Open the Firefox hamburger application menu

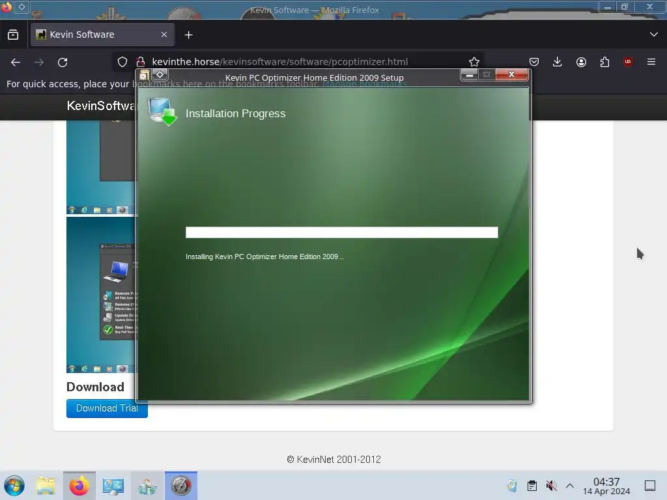[651, 62]
